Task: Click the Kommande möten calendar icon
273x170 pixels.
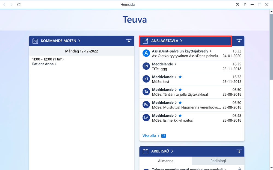Action: pos(35,41)
